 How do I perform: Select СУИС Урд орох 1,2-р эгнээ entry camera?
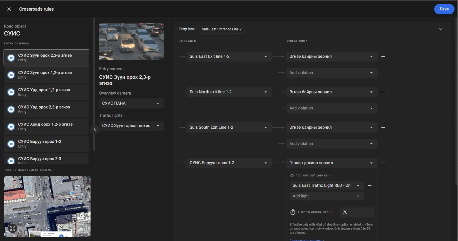point(46,92)
